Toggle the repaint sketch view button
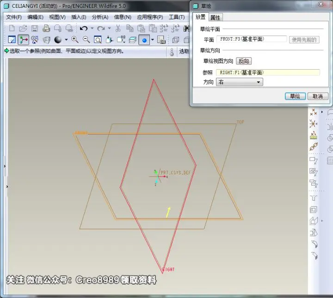The height and width of the screenshot is (298, 333). [x=12, y=40]
